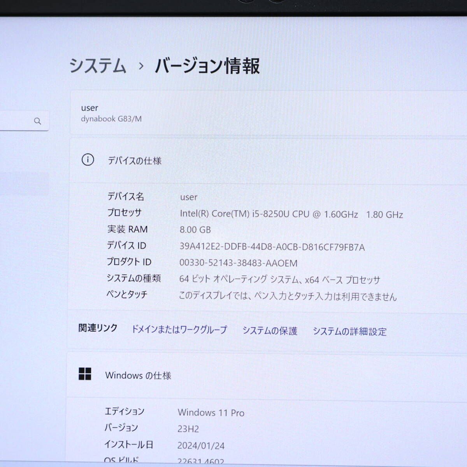Click the プロダクト ID label

(129, 262)
